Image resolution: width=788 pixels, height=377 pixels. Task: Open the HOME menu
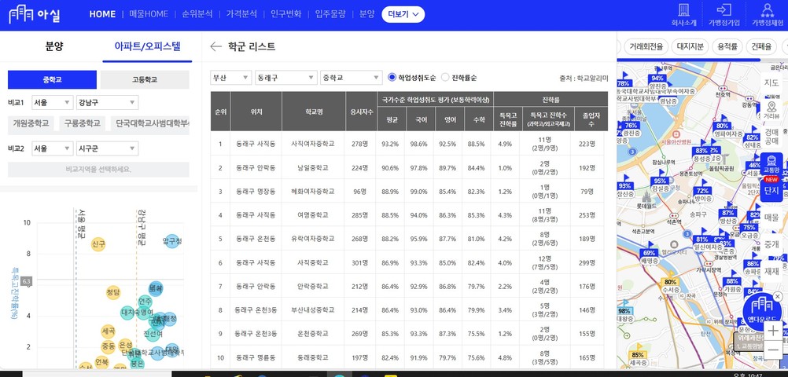point(102,15)
